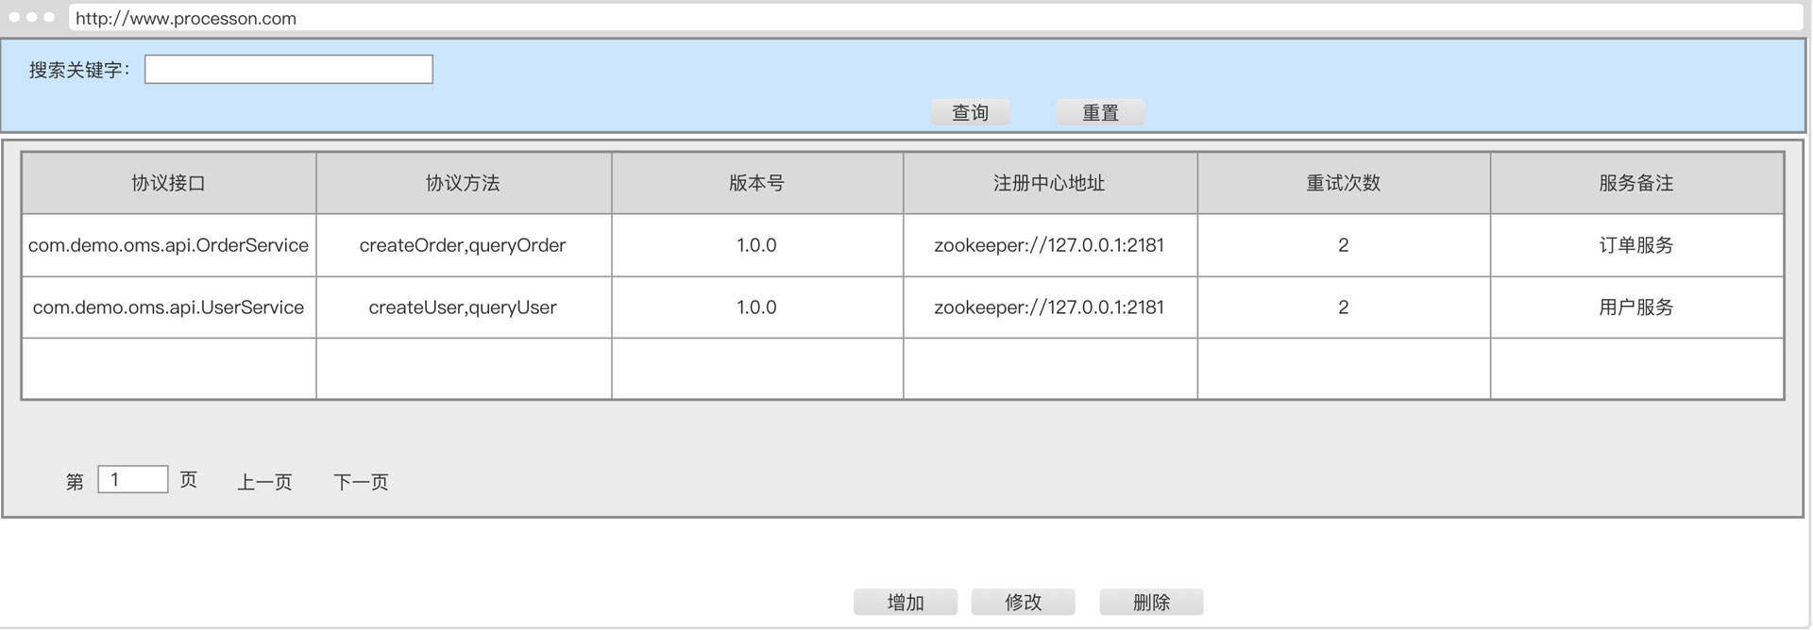Click the browser address bar URL
This screenshot has height=630, width=1813.
click(186, 18)
